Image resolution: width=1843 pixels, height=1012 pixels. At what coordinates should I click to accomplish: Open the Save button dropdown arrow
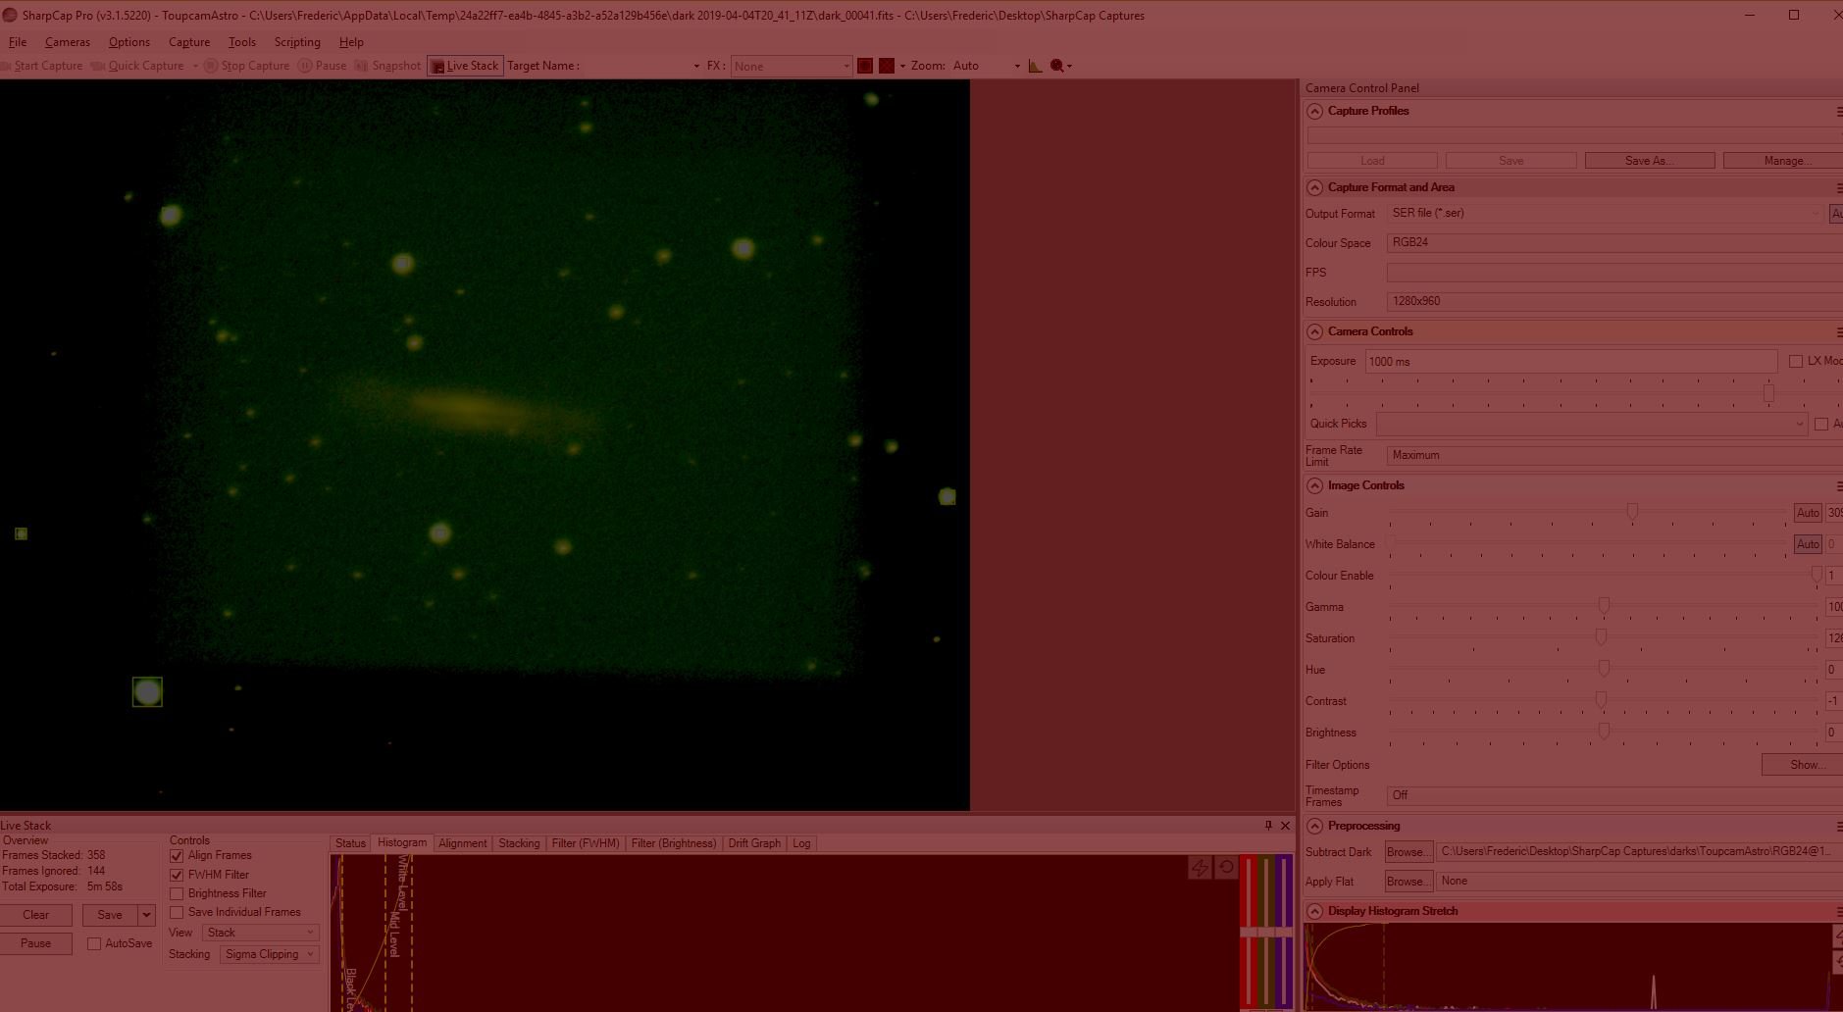click(x=146, y=915)
